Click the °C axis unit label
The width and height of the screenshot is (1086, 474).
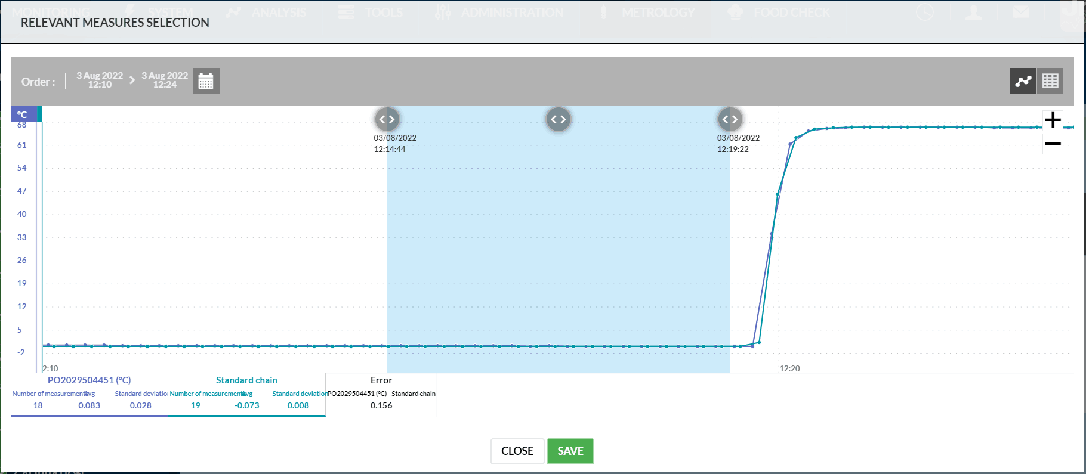(x=22, y=114)
